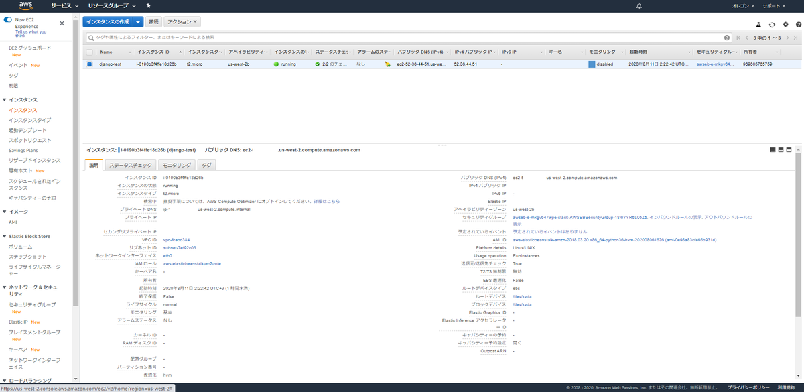
Task: Click the インスタンスの作成 button
Action: pos(107,22)
